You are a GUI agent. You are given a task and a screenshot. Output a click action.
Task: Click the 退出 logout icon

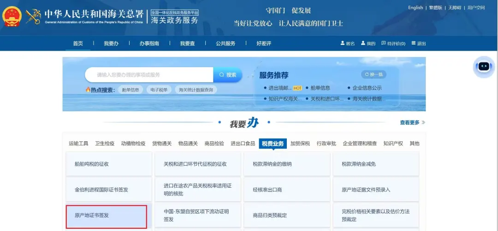tap(414, 43)
